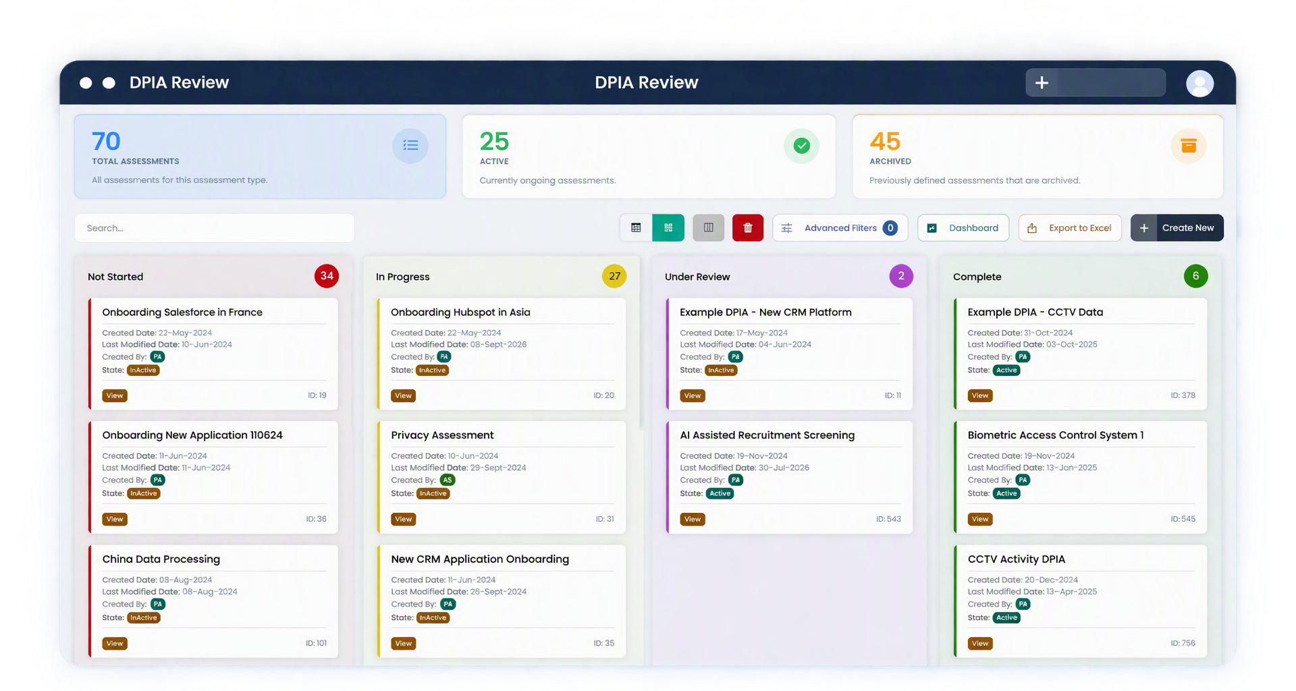
Task: Click the header search box beside plus
Action: point(1111,82)
